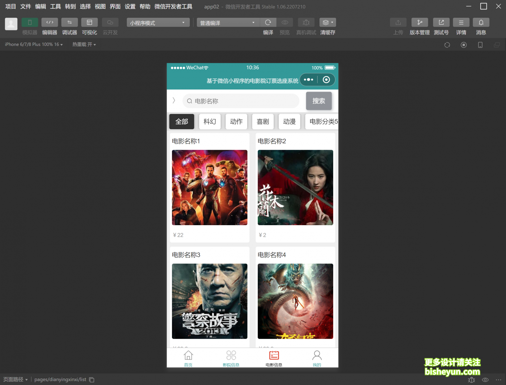Open the 设置 menu
The height and width of the screenshot is (385, 506).
130,6
